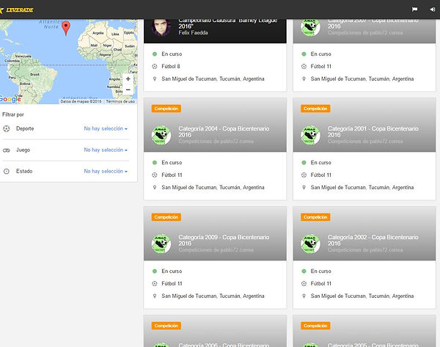Click the clock icon beside Estado
The width and height of the screenshot is (440, 347).
6,171
